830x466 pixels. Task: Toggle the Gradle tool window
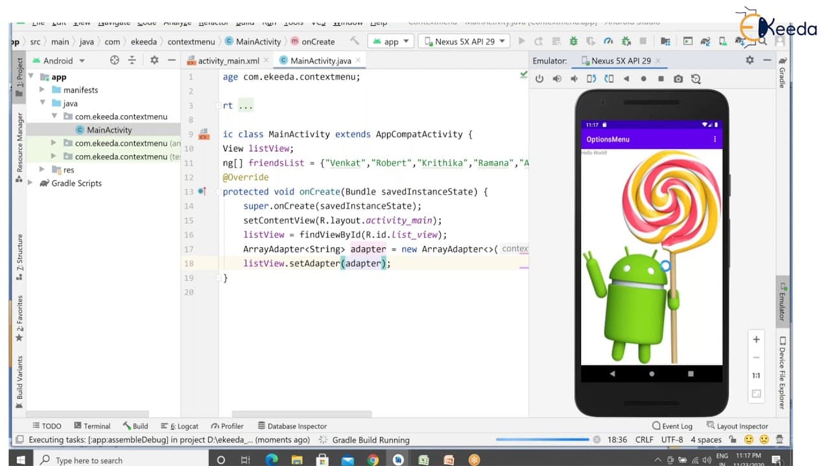pyautogui.click(x=783, y=73)
